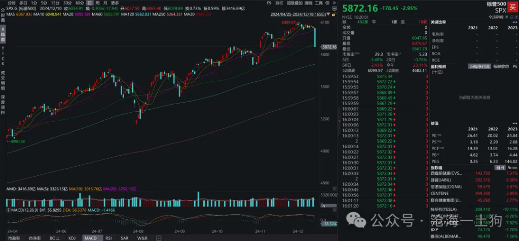Switch to the 日 daily period
519x241 pixels.
(90, 3)
